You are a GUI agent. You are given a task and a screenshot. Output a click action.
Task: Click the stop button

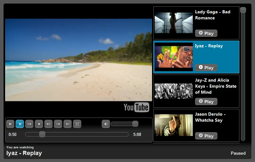[39, 124]
